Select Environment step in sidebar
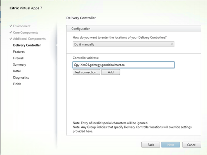Image resolution: width=207 pixels, height=155 pixels. [x=22, y=26]
